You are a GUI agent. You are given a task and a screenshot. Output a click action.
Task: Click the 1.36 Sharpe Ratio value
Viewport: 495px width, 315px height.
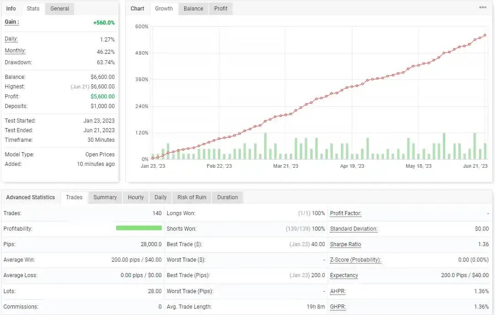click(483, 244)
